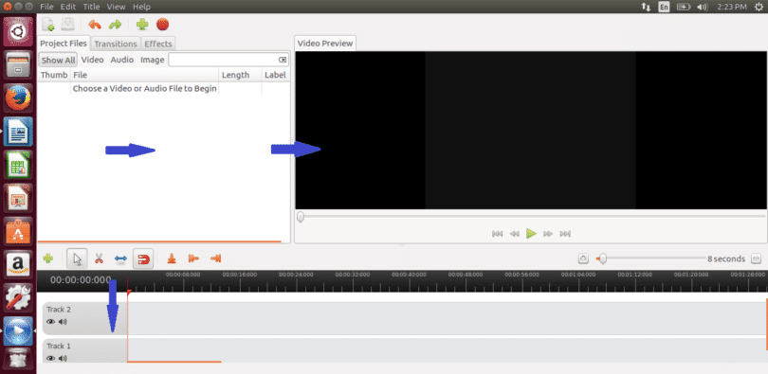Viewport: 768px width, 374px height.
Task: Open LibreOffice Writer from the launcher
Action: coord(19,131)
